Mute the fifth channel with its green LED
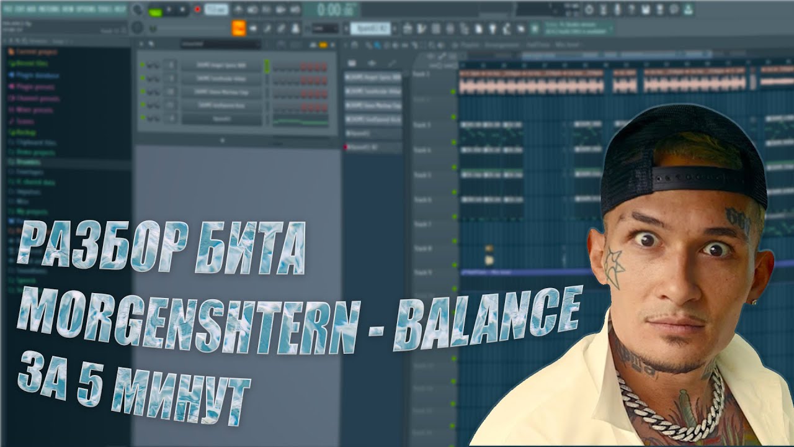 click(142, 118)
